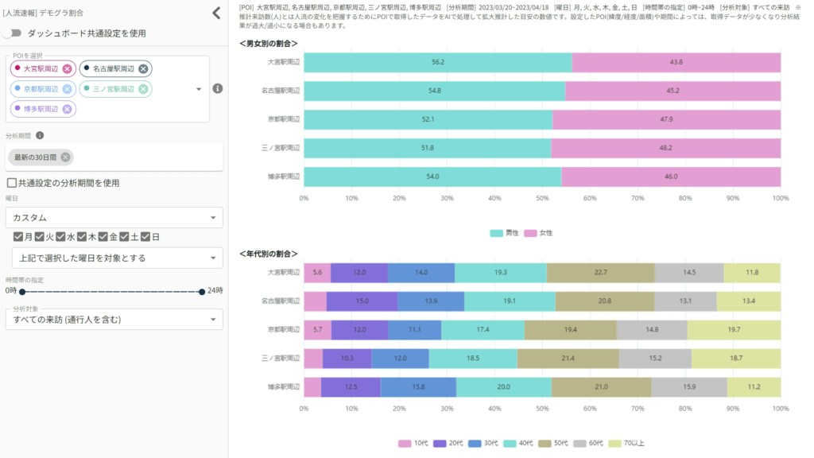Remove the 名古屋駅周辺 POI chip
This screenshot has width=814, height=458.
click(143, 68)
